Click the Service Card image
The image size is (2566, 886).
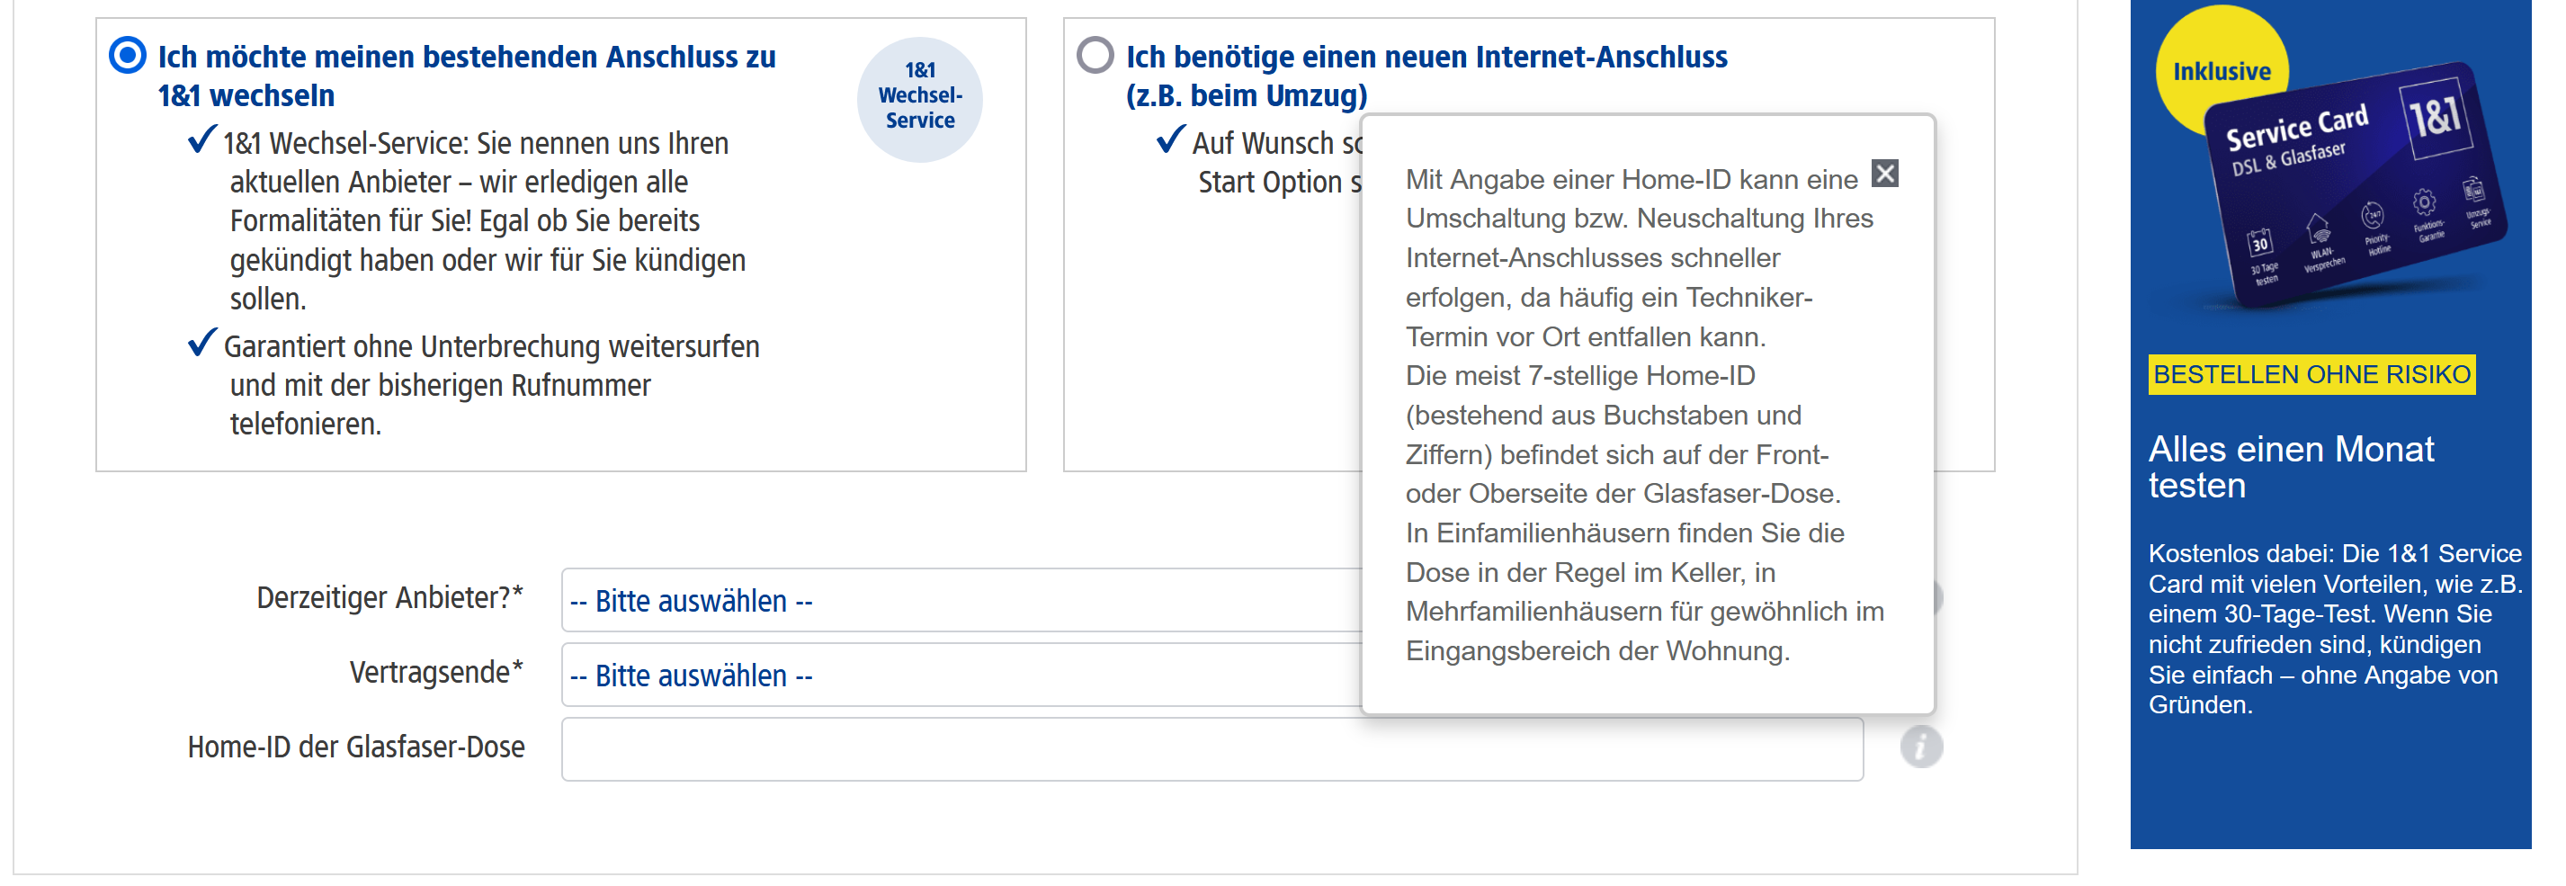click(2356, 187)
